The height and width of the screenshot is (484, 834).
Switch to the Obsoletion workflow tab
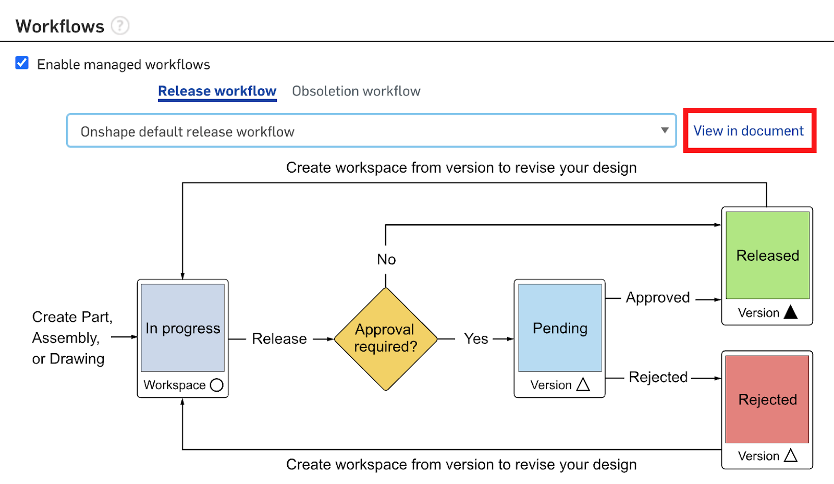(x=356, y=91)
